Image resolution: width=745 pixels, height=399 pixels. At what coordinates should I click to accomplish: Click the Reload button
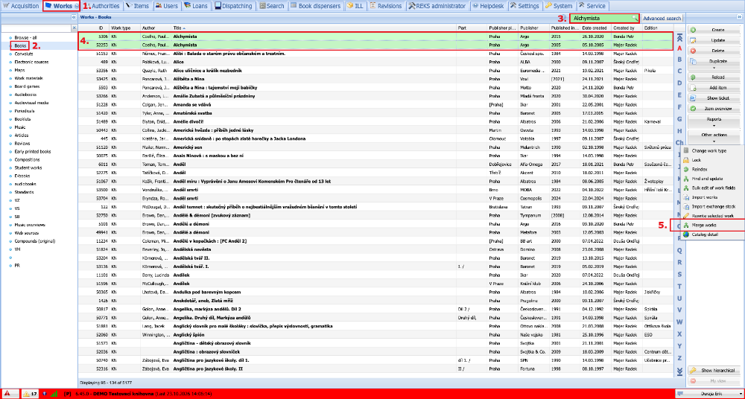tap(714, 77)
